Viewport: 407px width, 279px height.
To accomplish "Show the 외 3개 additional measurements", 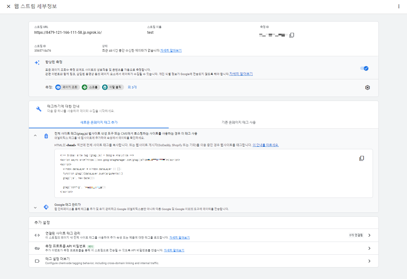I will tap(132, 87).
